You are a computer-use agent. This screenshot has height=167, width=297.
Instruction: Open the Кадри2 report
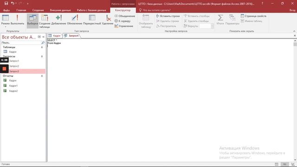click(13, 91)
